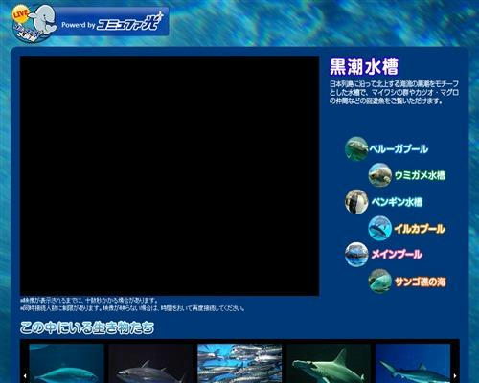
Task: Select the tuna thumbnail on dark background
Action: pos(150,363)
